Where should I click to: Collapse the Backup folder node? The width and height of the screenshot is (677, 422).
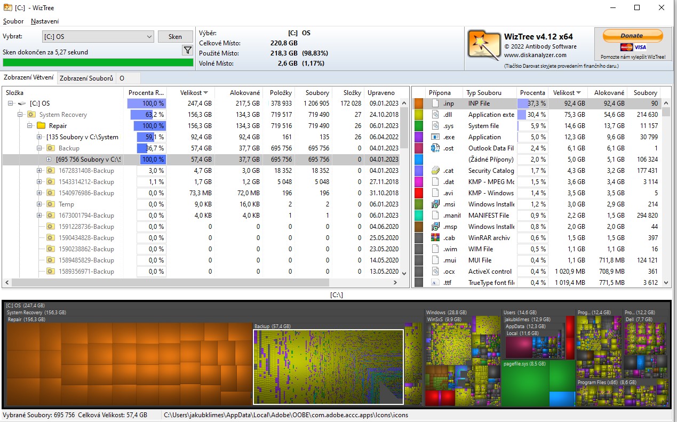(x=39, y=148)
